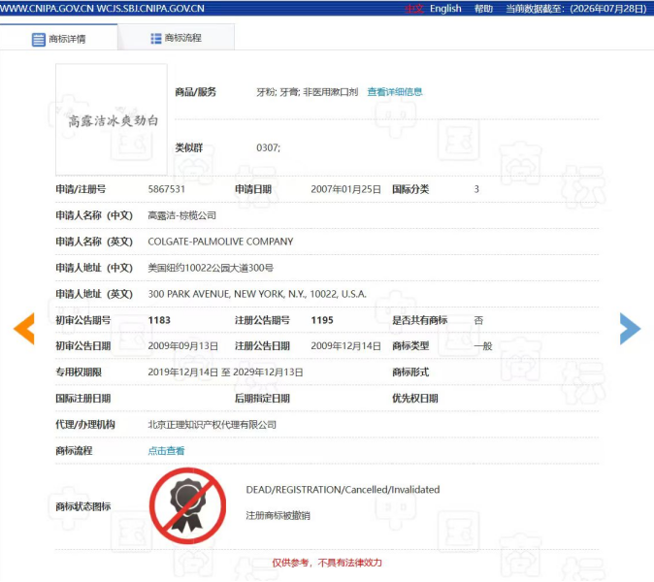This screenshot has width=654, height=582.
Task: Click application date 2007年01月25日
Action: 345,189
